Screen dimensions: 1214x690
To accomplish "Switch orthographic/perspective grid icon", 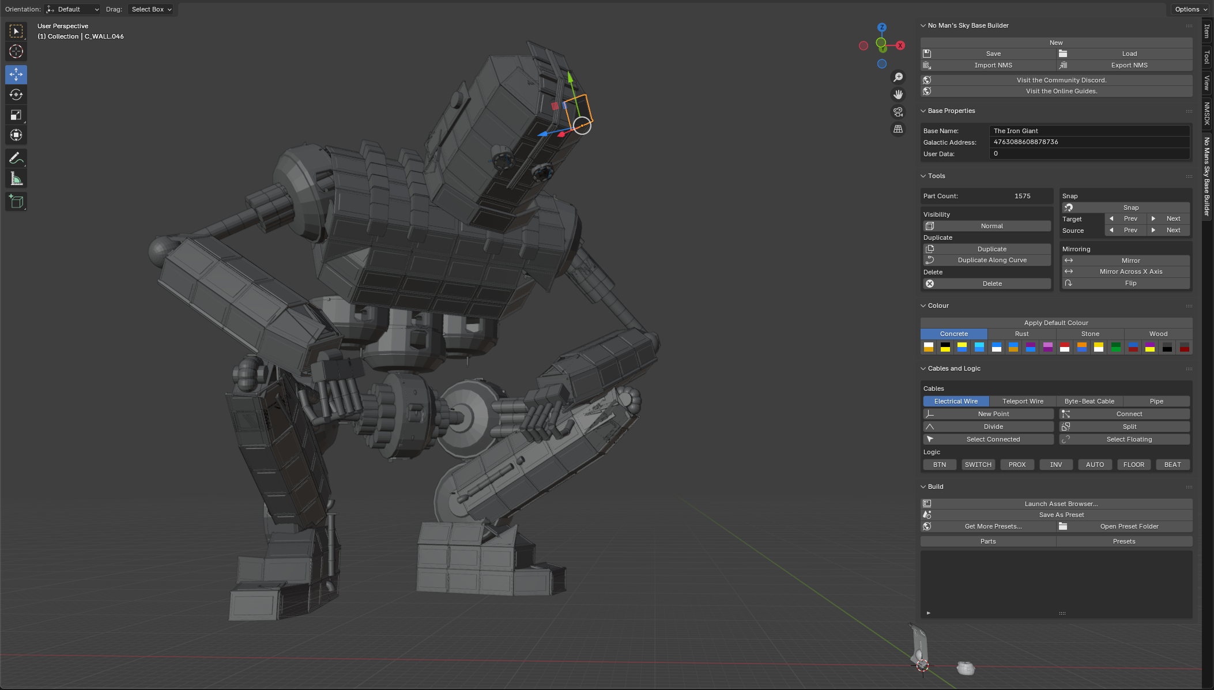I will pos(898,129).
